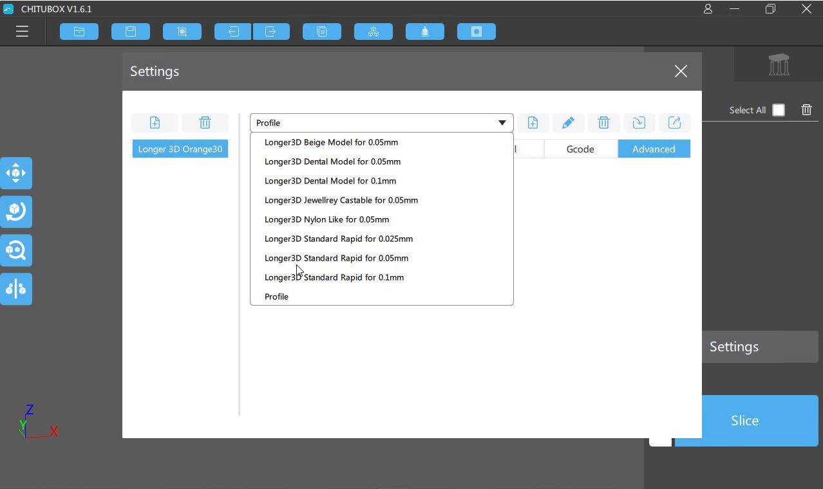Choose Longer3D Standard Rapid for 0.1mm
This screenshot has height=489, width=823.
click(x=381, y=277)
